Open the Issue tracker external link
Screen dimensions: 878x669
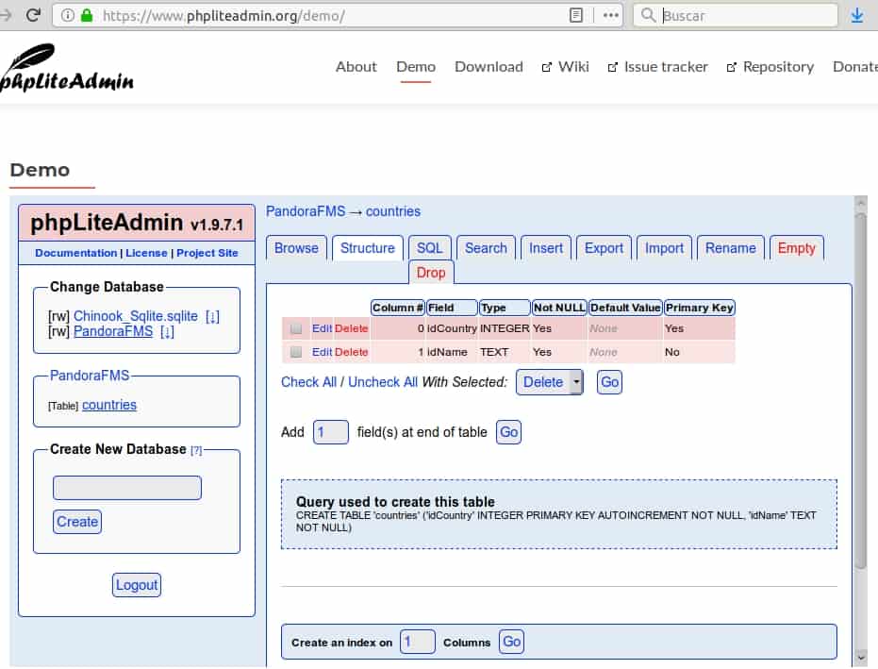(x=658, y=67)
